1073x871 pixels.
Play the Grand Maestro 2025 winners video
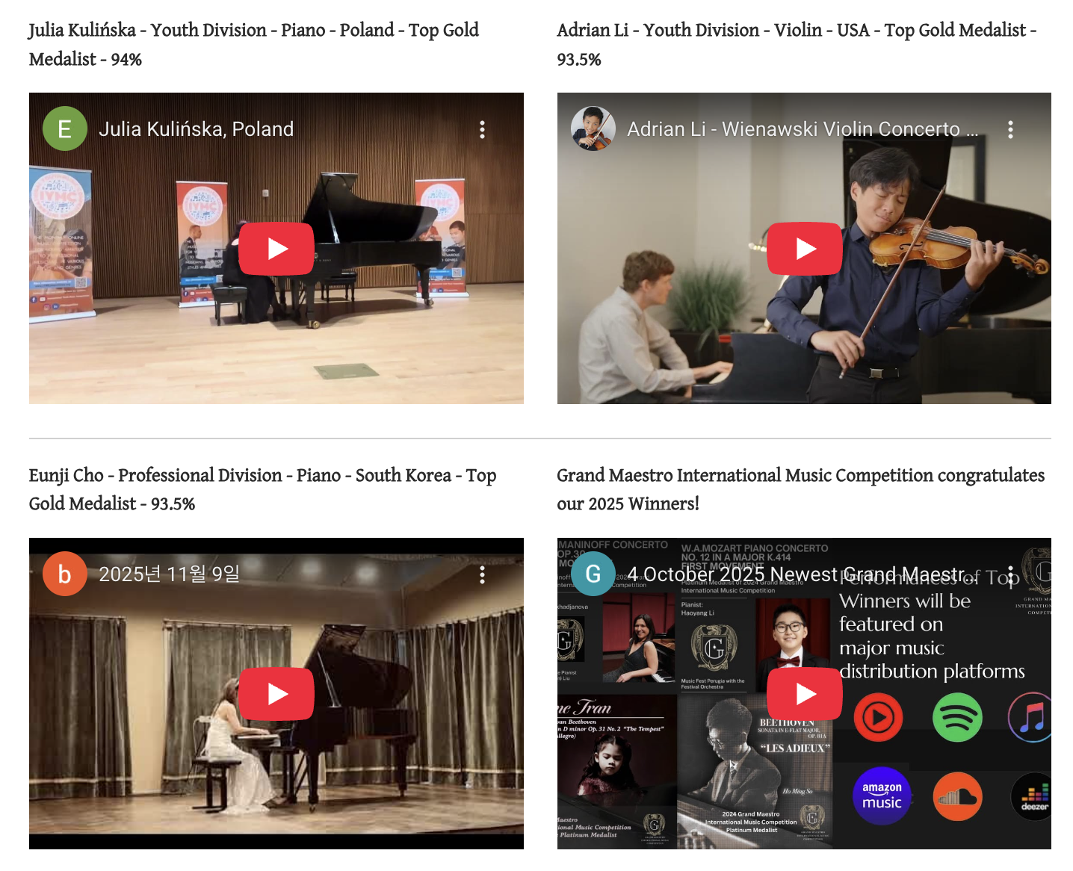(805, 694)
